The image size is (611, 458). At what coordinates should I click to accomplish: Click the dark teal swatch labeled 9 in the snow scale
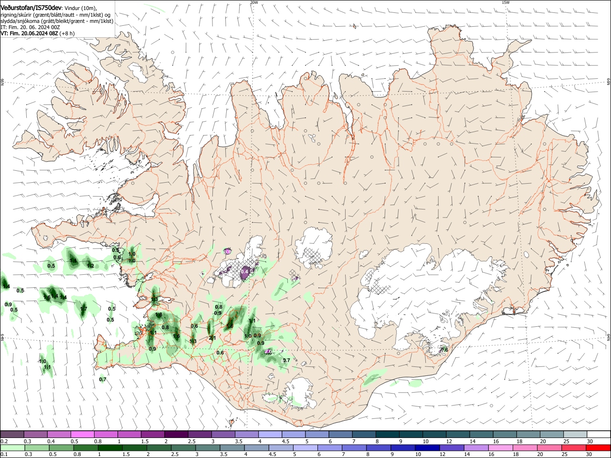click(x=411, y=435)
